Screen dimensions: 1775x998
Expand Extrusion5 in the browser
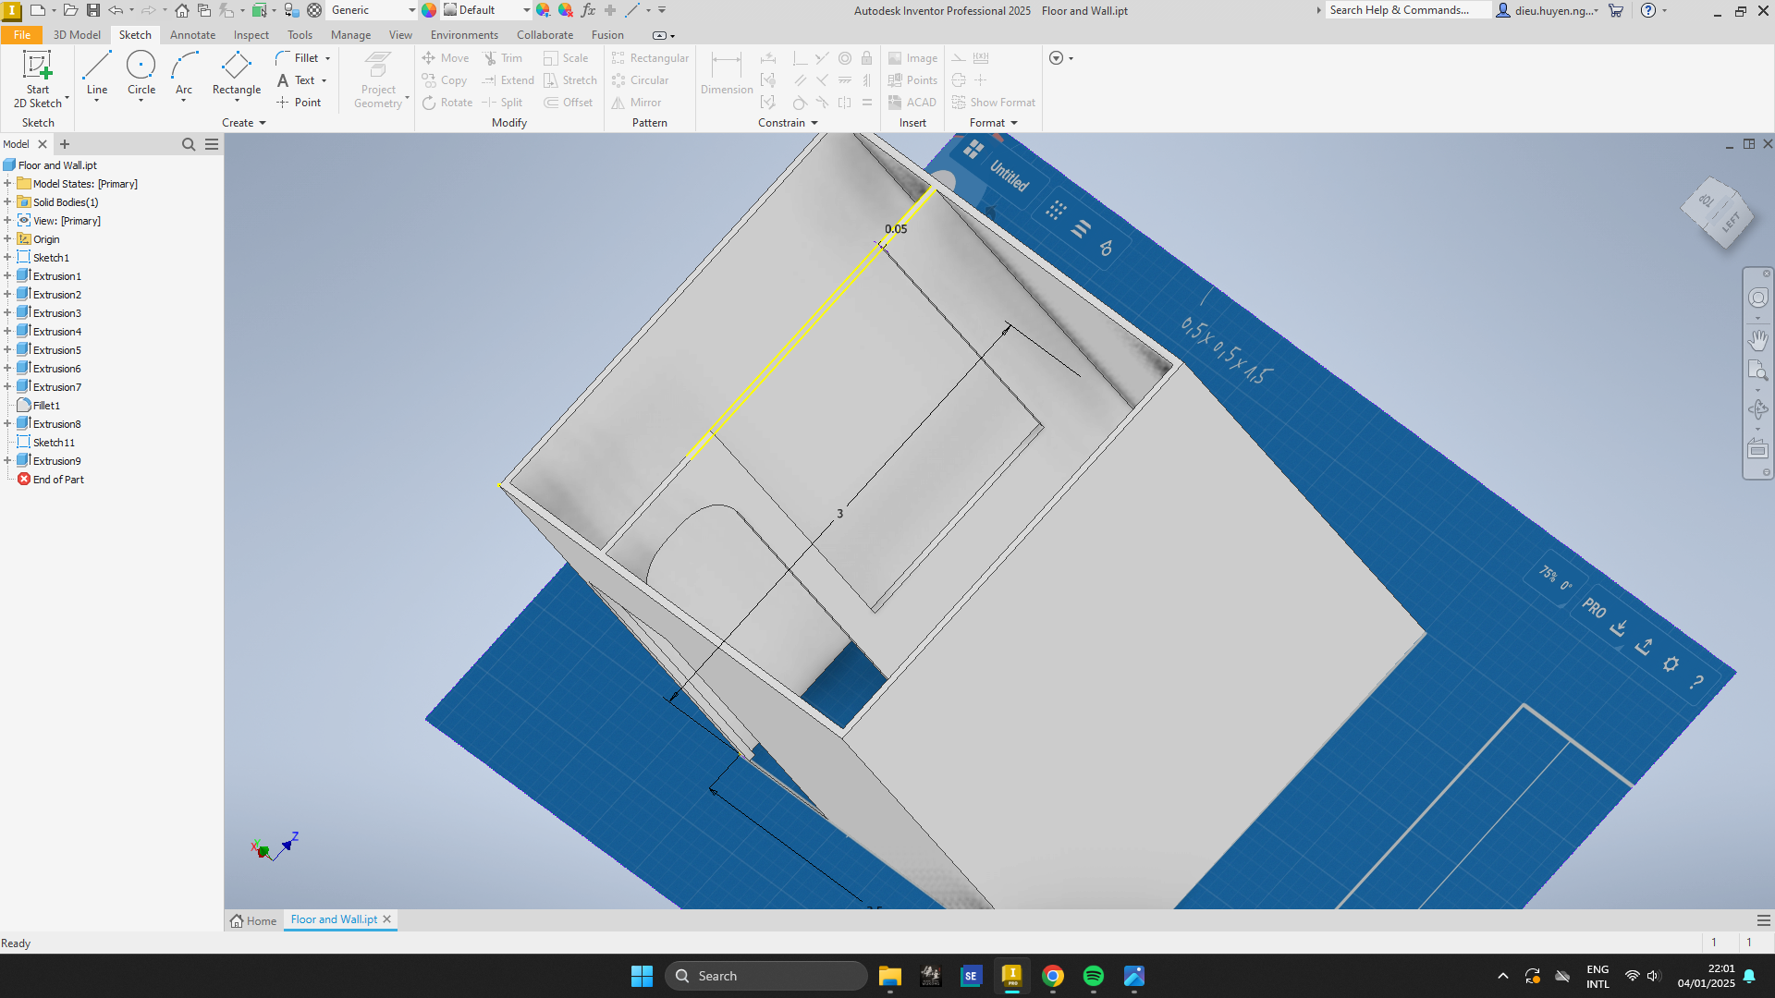7,350
